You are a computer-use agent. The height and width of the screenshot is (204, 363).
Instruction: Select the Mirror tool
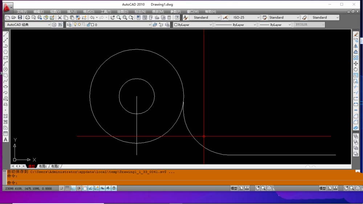[x=356, y=46]
